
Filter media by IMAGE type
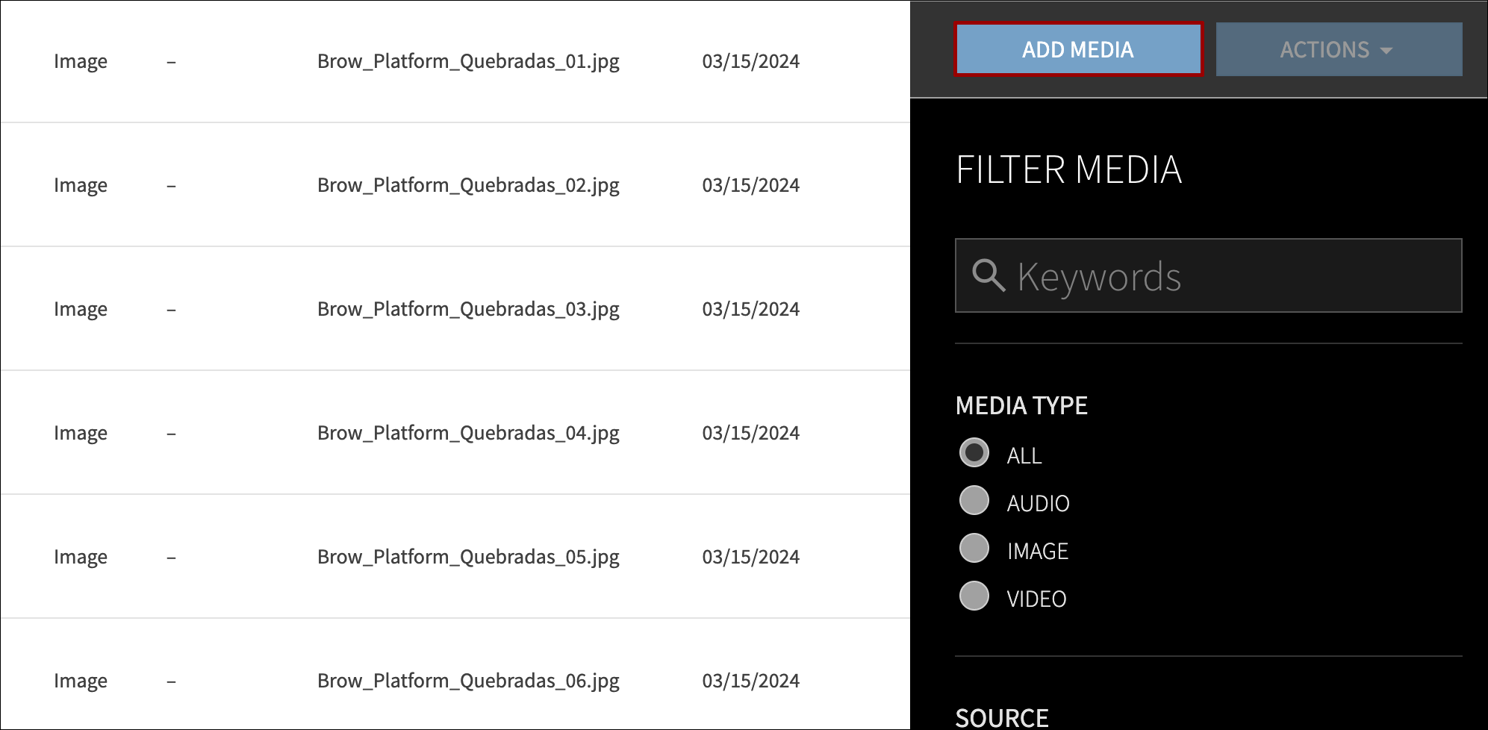(x=974, y=549)
